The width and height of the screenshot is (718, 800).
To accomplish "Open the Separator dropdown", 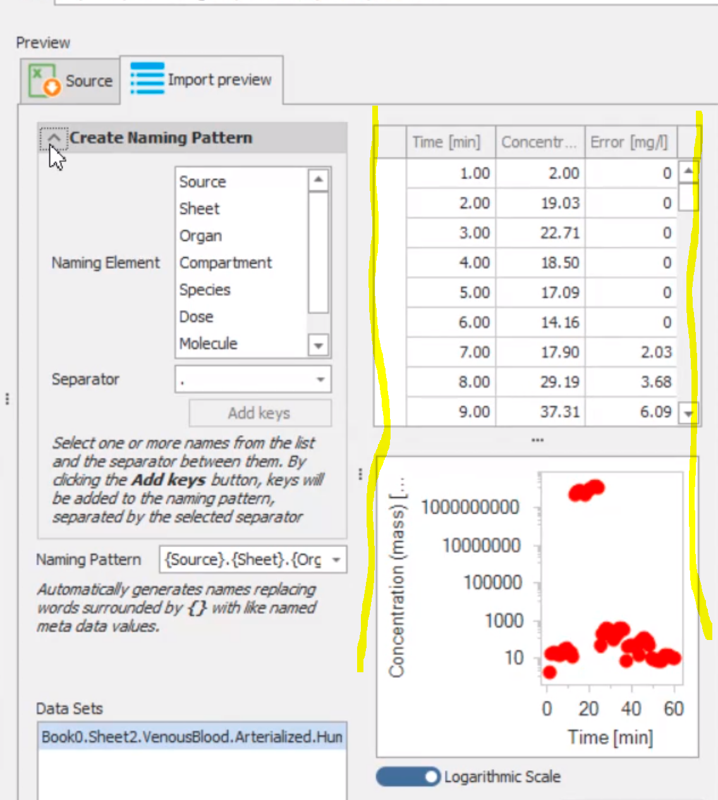I will (x=320, y=379).
